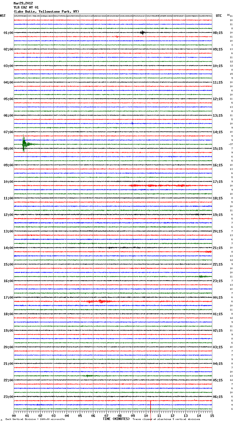Click the MST axis heading
234x423 pixels.
click(x=3, y=16)
